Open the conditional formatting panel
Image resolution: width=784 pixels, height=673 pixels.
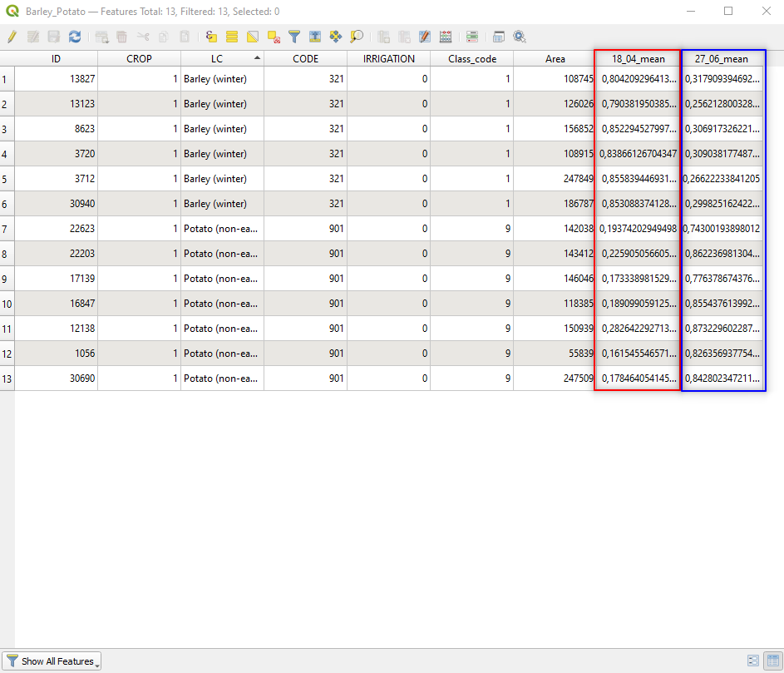[x=472, y=37]
